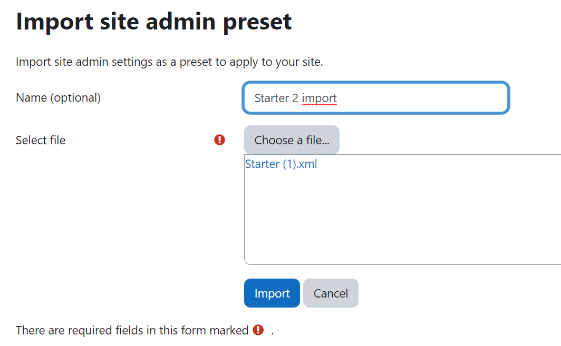Click the digit 2 in the Name field
The image size is (561, 346).
click(295, 98)
